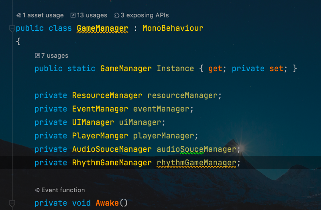
Task: Click the puzzle icon before 3 exposing APIs
Action: [117, 15]
